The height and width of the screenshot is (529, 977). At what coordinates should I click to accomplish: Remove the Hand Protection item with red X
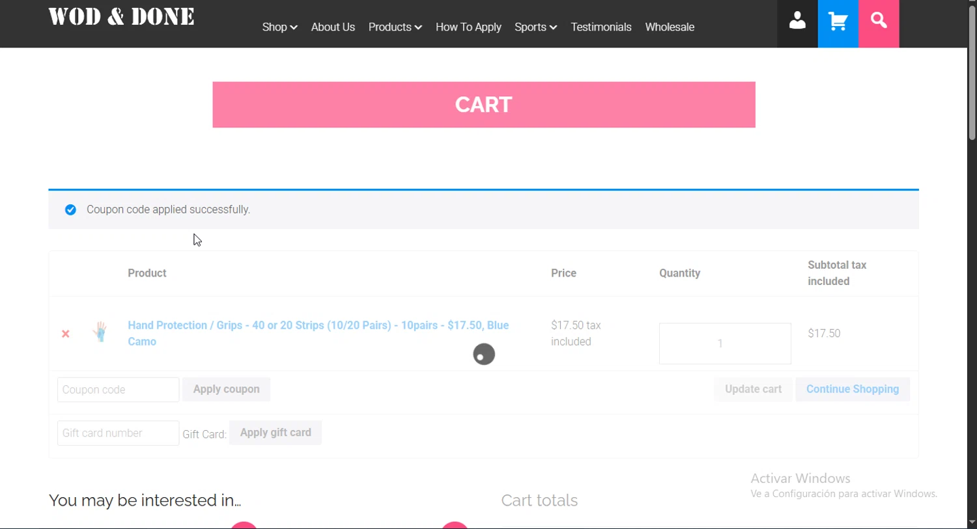tap(66, 334)
